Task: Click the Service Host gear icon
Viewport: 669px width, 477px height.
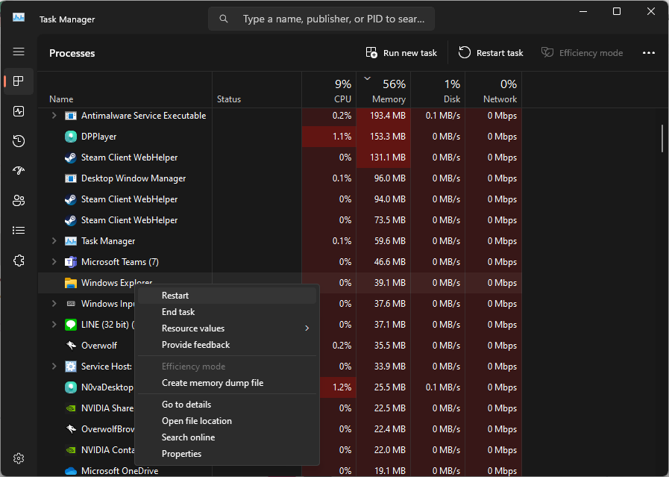Action: click(70, 367)
